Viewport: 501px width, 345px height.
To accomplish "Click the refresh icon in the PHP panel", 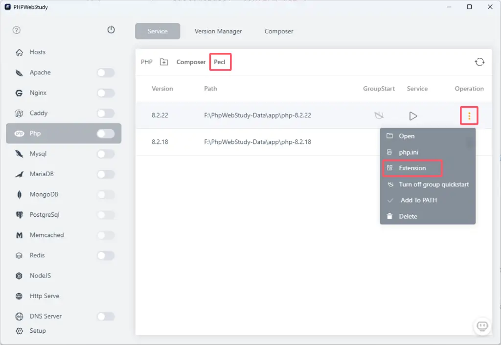I will [479, 62].
